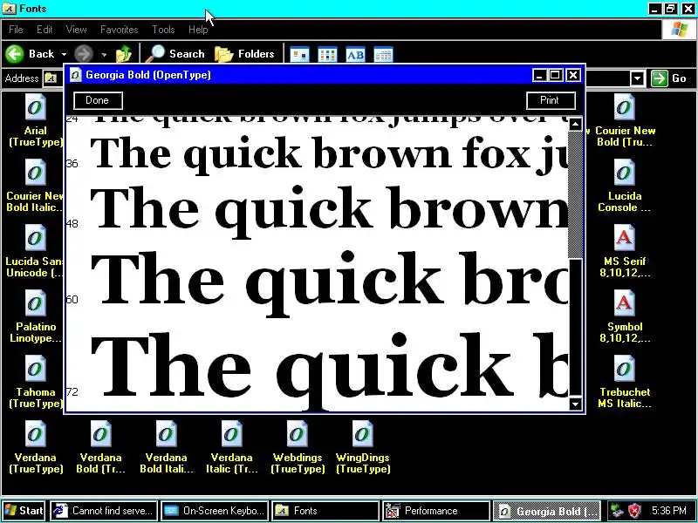Switch to Fonts window in taskbar
The height and width of the screenshot is (523, 698).
(325, 511)
